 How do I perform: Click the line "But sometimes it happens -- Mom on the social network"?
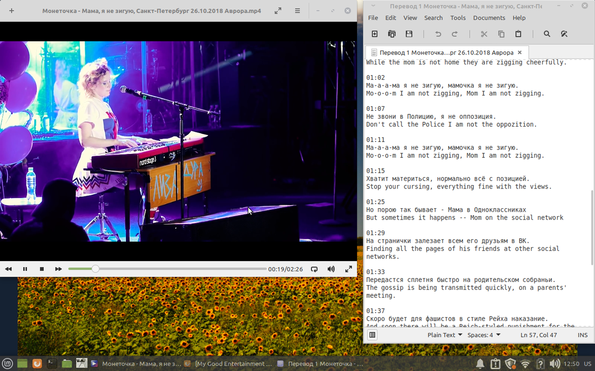coord(465,218)
